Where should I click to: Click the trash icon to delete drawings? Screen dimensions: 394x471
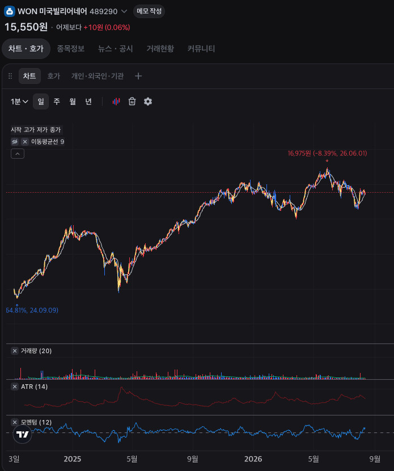point(132,101)
